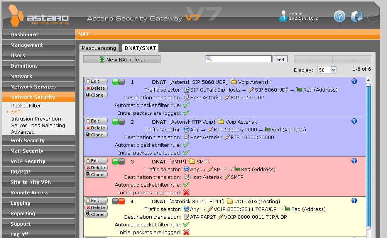The height and width of the screenshot is (238, 387).
Task: Click Log off in sidebar
Action: [39, 234]
